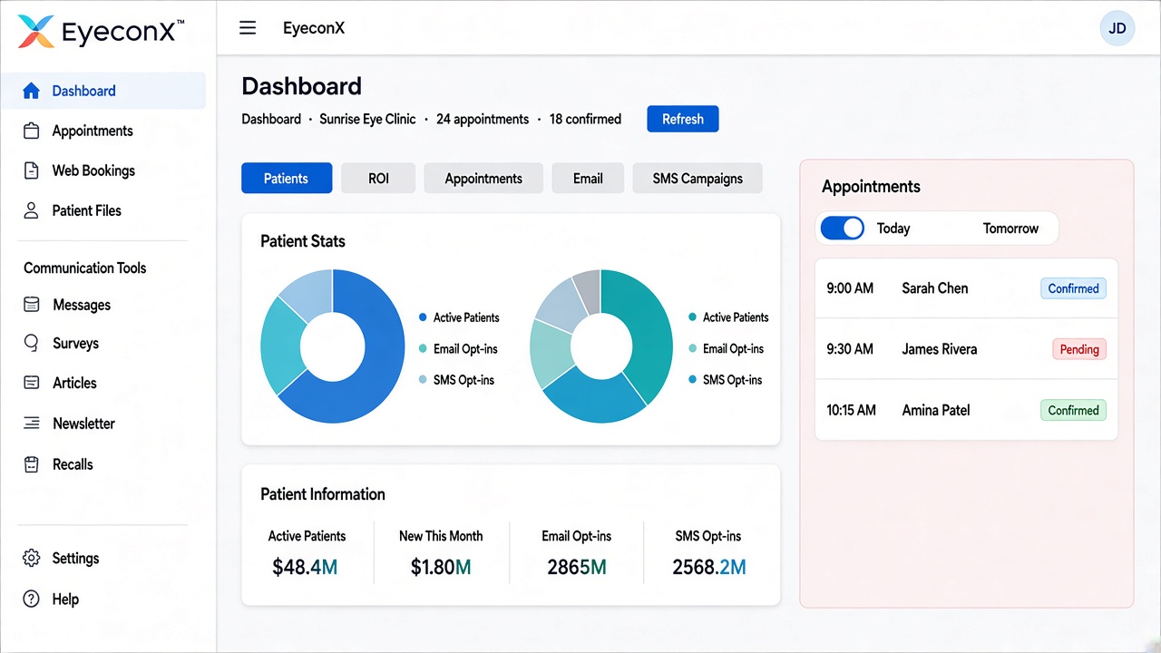This screenshot has width=1161, height=653.
Task: Click Active Patients legend dot, left chart
Action: (x=423, y=317)
